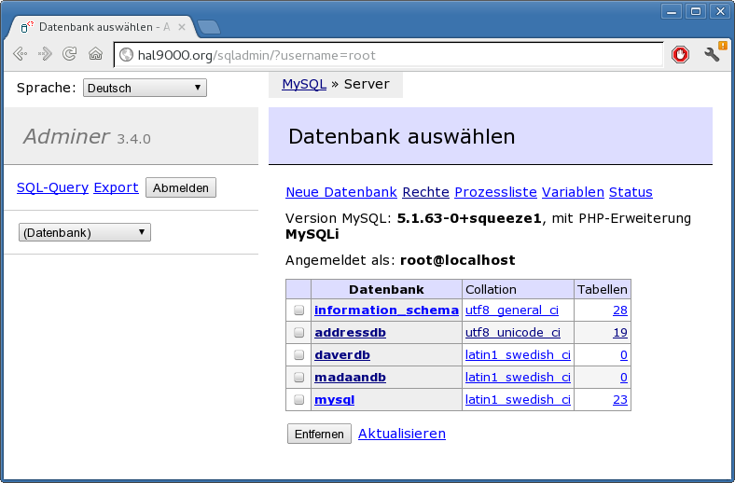Open the wrench settings menu

point(712,54)
